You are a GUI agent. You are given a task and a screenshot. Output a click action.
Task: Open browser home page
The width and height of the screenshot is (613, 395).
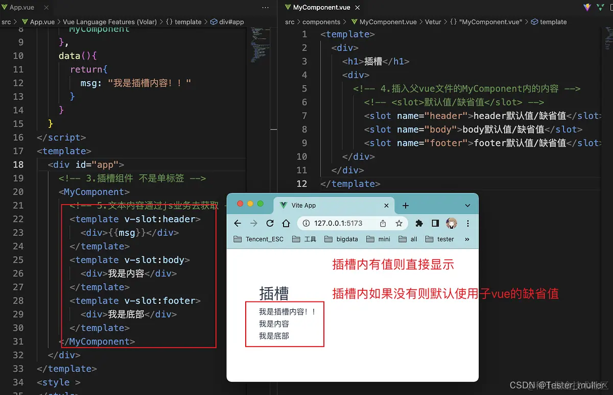pos(287,224)
